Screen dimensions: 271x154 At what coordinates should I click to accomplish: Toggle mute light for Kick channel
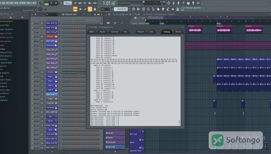(x=32, y=130)
